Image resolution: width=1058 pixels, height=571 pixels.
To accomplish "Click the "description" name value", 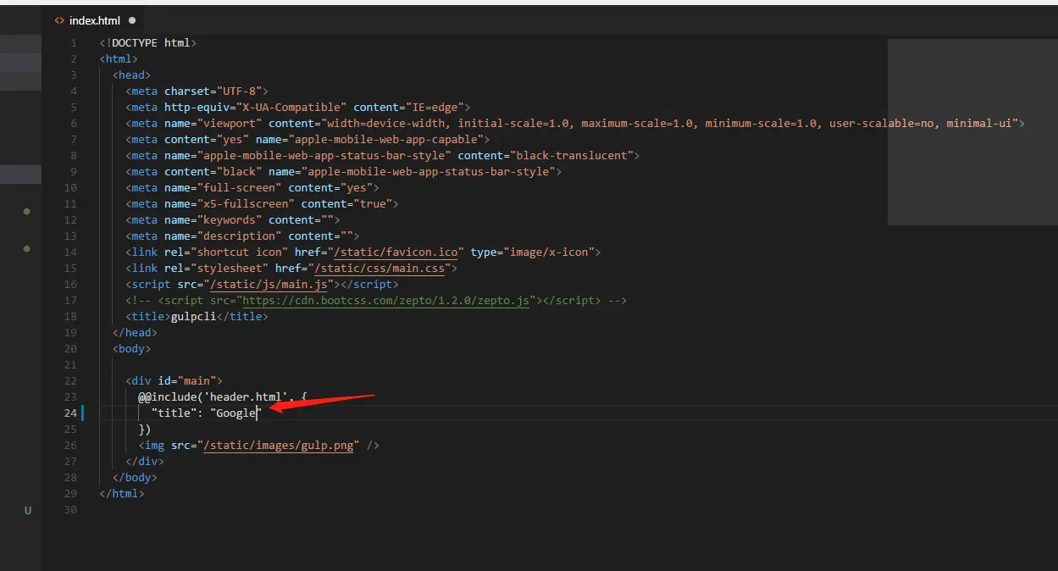I will 240,236.
